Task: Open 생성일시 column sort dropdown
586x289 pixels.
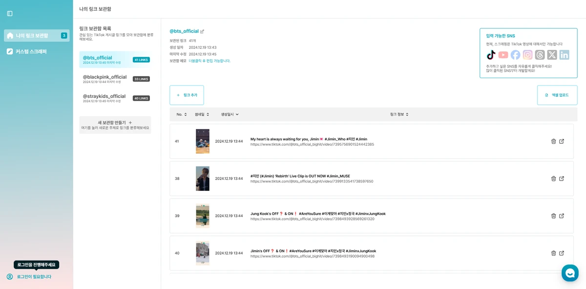Action: tap(230, 114)
